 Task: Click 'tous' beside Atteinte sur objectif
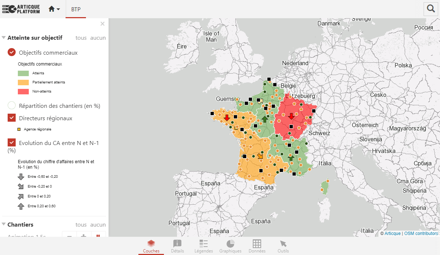pyautogui.click(x=81, y=38)
